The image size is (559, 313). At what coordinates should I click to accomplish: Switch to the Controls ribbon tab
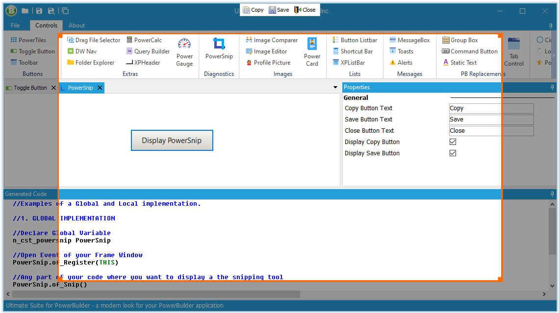point(47,25)
